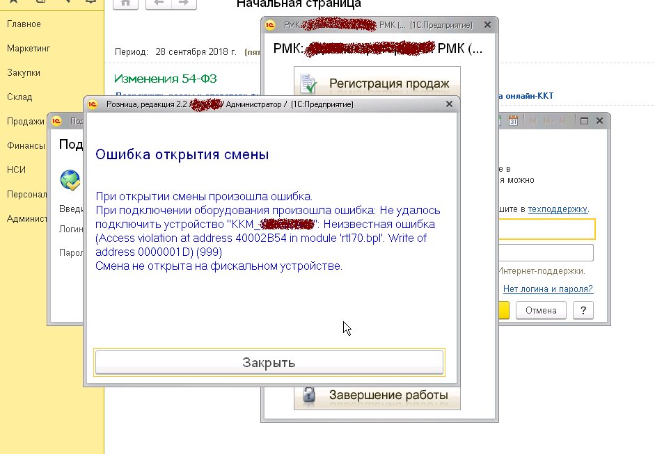Click the padlock icon beside Завершение работы
Image resolution: width=655 pixels, height=454 pixels.
[308, 394]
